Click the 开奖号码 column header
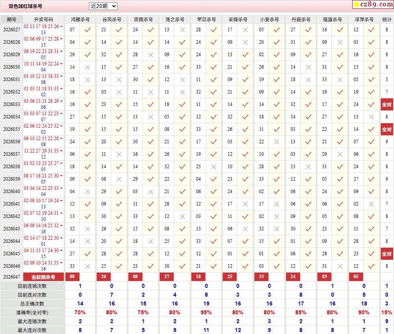This screenshot has height=334, width=394. 43,19
